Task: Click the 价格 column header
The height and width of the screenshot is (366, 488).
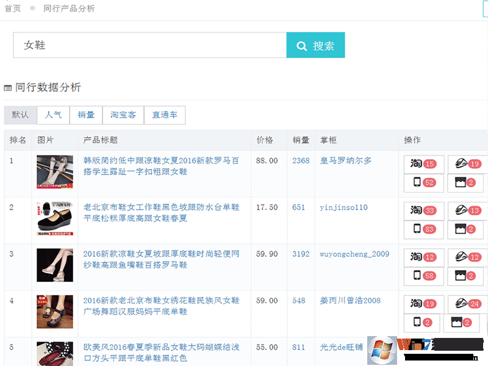Action: pyautogui.click(x=265, y=140)
